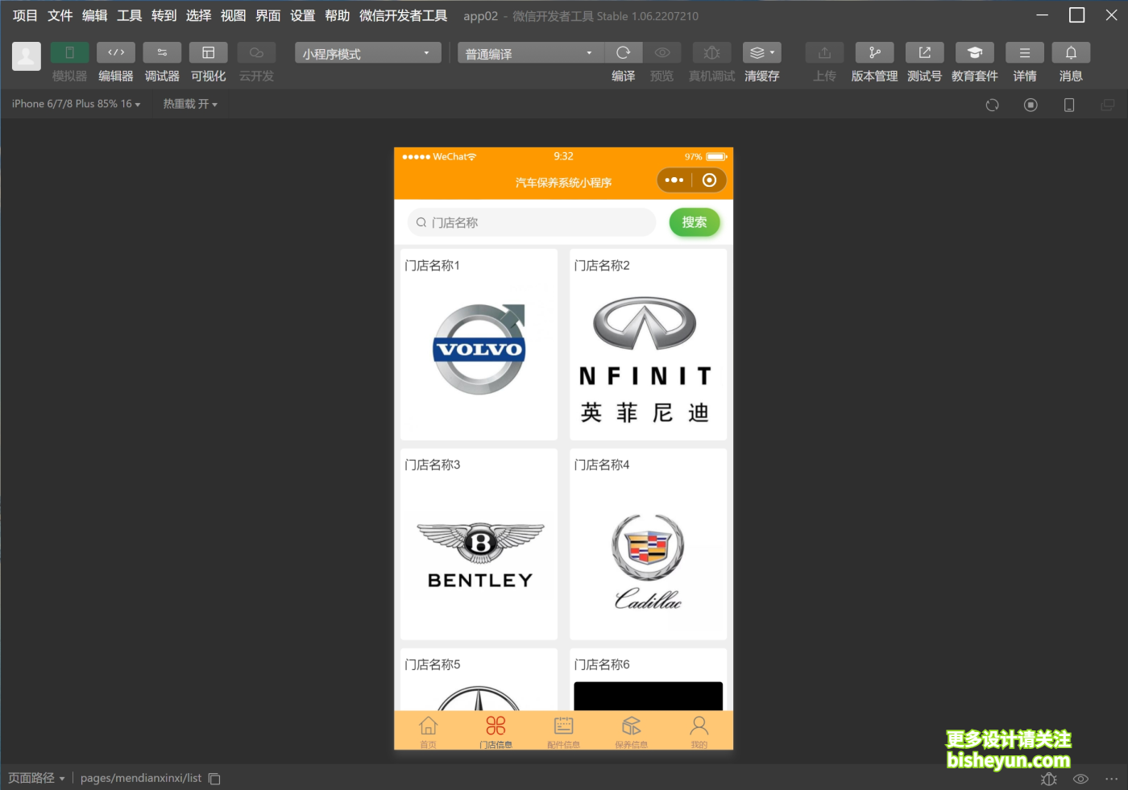Click the preview (预览) eye icon

(661, 53)
